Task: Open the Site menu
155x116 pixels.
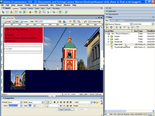Action: (52, 5)
